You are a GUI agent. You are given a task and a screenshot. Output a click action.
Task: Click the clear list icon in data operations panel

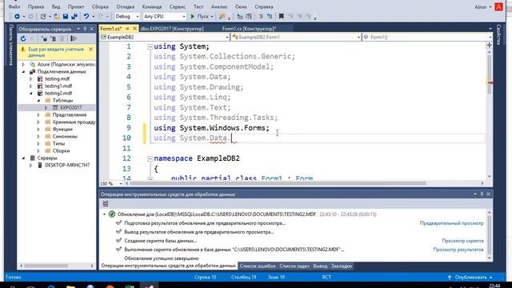pos(106,203)
